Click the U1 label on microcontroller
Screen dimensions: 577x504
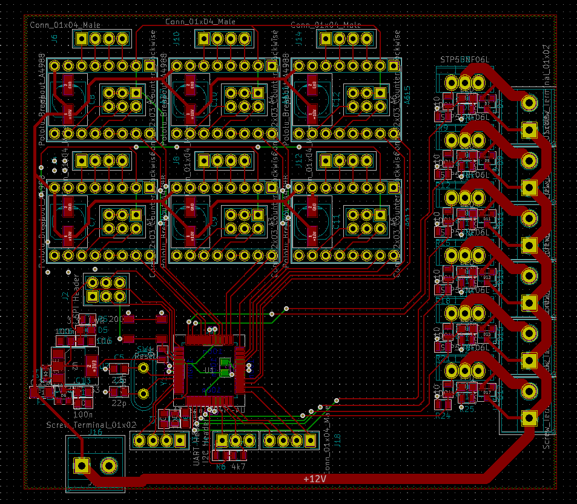(209, 370)
